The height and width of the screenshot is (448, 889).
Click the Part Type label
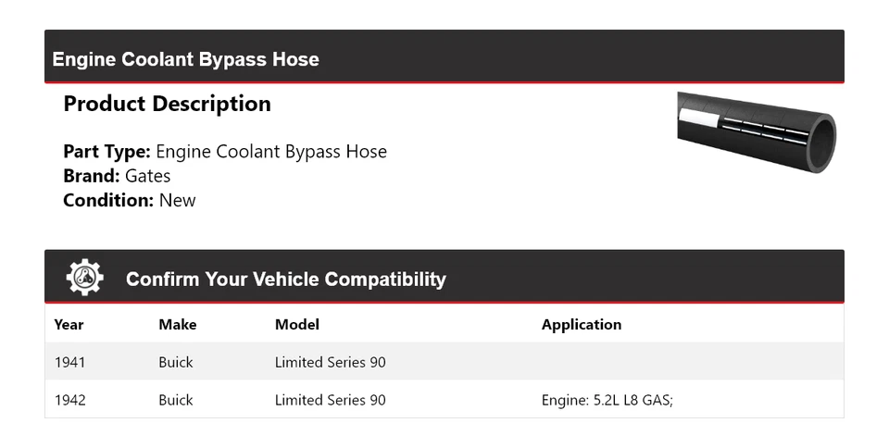(x=106, y=152)
